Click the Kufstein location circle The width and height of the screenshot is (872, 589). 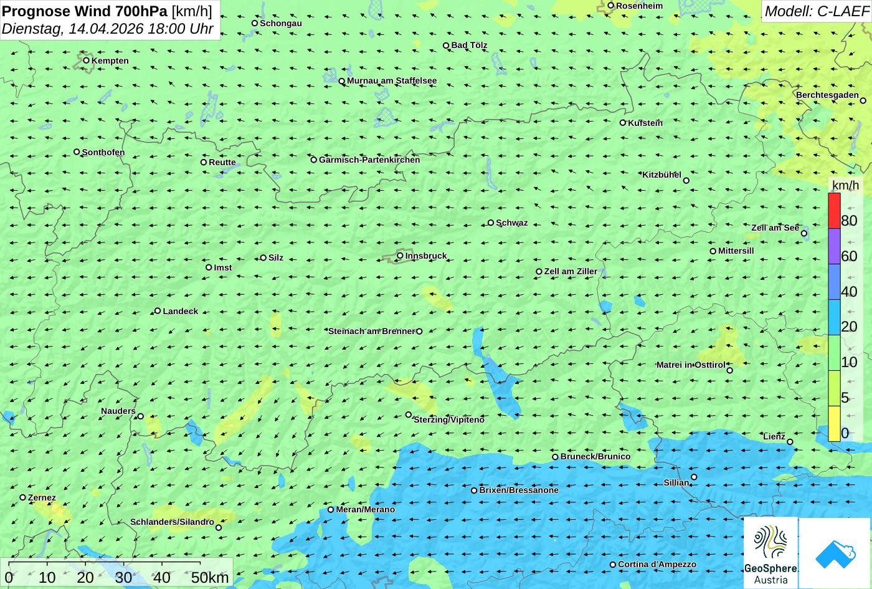click(x=623, y=123)
